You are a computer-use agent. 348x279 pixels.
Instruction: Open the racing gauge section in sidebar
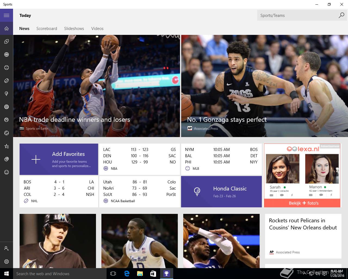(x=7, y=120)
